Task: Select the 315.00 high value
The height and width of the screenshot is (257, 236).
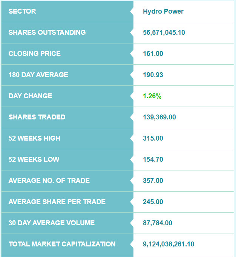Action: click(153, 138)
